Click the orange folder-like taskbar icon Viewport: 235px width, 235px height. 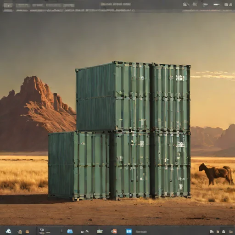(28, 231)
